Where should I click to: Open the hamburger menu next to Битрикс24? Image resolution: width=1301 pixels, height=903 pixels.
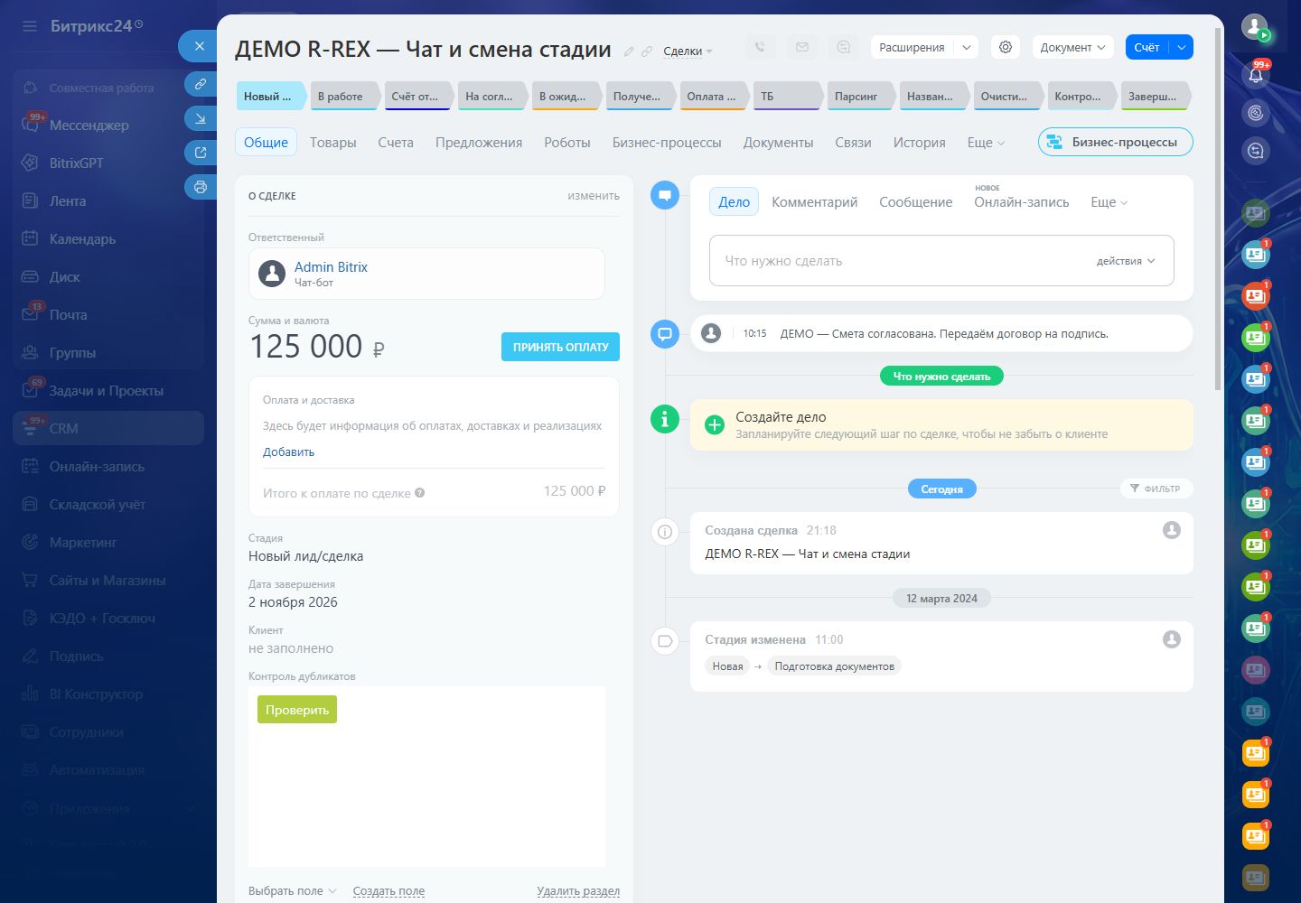pyautogui.click(x=30, y=26)
